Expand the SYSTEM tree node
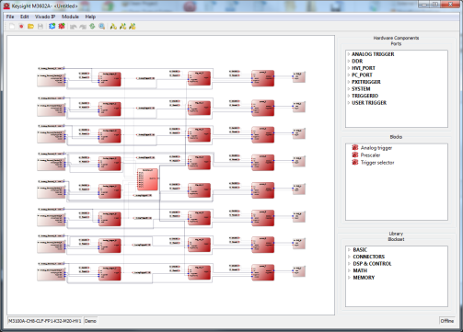Screen dimensions: 463x332 (x=349, y=89)
